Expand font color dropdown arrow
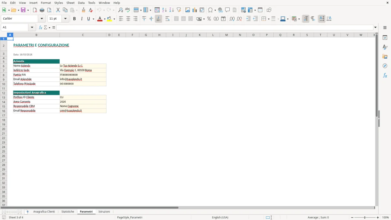The image size is (391, 220). coord(105,19)
